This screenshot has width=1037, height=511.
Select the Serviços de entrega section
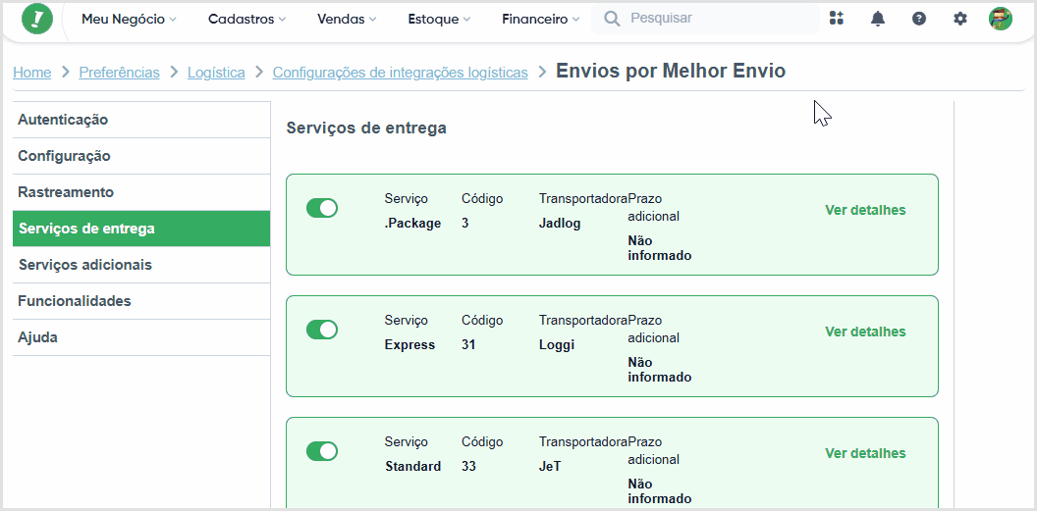[141, 230]
